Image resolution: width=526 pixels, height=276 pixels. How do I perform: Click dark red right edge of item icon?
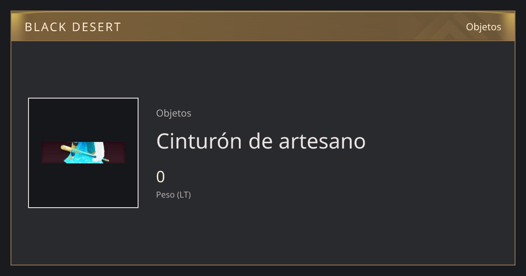pyautogui.click(x=115, y=152)
